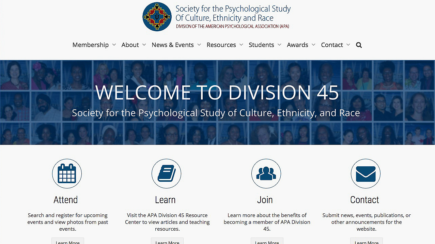Open the Students menu item
This screenshot has width=435, height=244.
tap(261, 45)
